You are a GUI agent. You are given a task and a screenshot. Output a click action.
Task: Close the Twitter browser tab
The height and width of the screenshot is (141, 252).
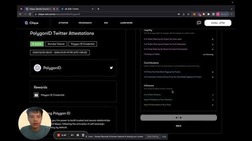coord(93,9)
